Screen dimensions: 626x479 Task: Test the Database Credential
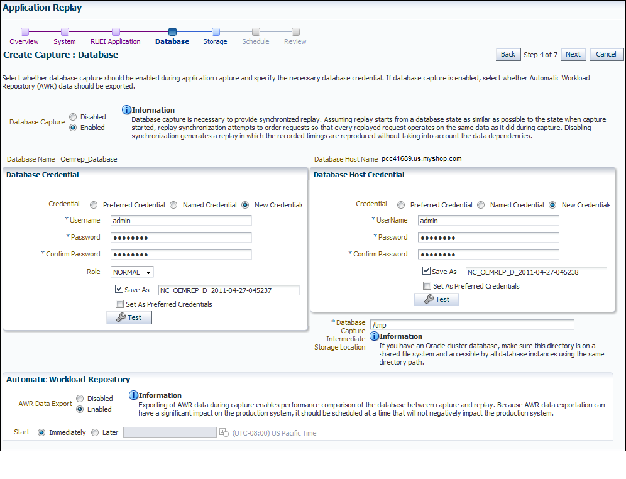click(x=129, y=317)
